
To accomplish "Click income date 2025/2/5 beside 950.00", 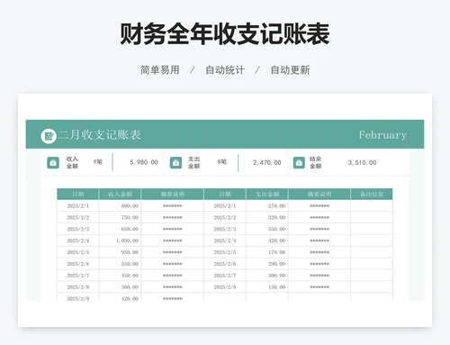I will [x=78, y=252].
